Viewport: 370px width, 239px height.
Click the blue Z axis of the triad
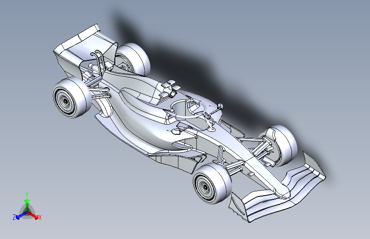21,215
